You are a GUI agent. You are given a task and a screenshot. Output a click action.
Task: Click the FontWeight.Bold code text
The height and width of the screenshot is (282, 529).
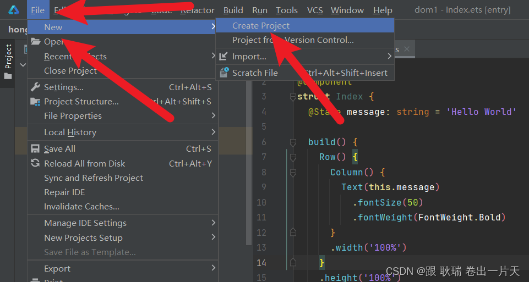(x=459, y=217)
